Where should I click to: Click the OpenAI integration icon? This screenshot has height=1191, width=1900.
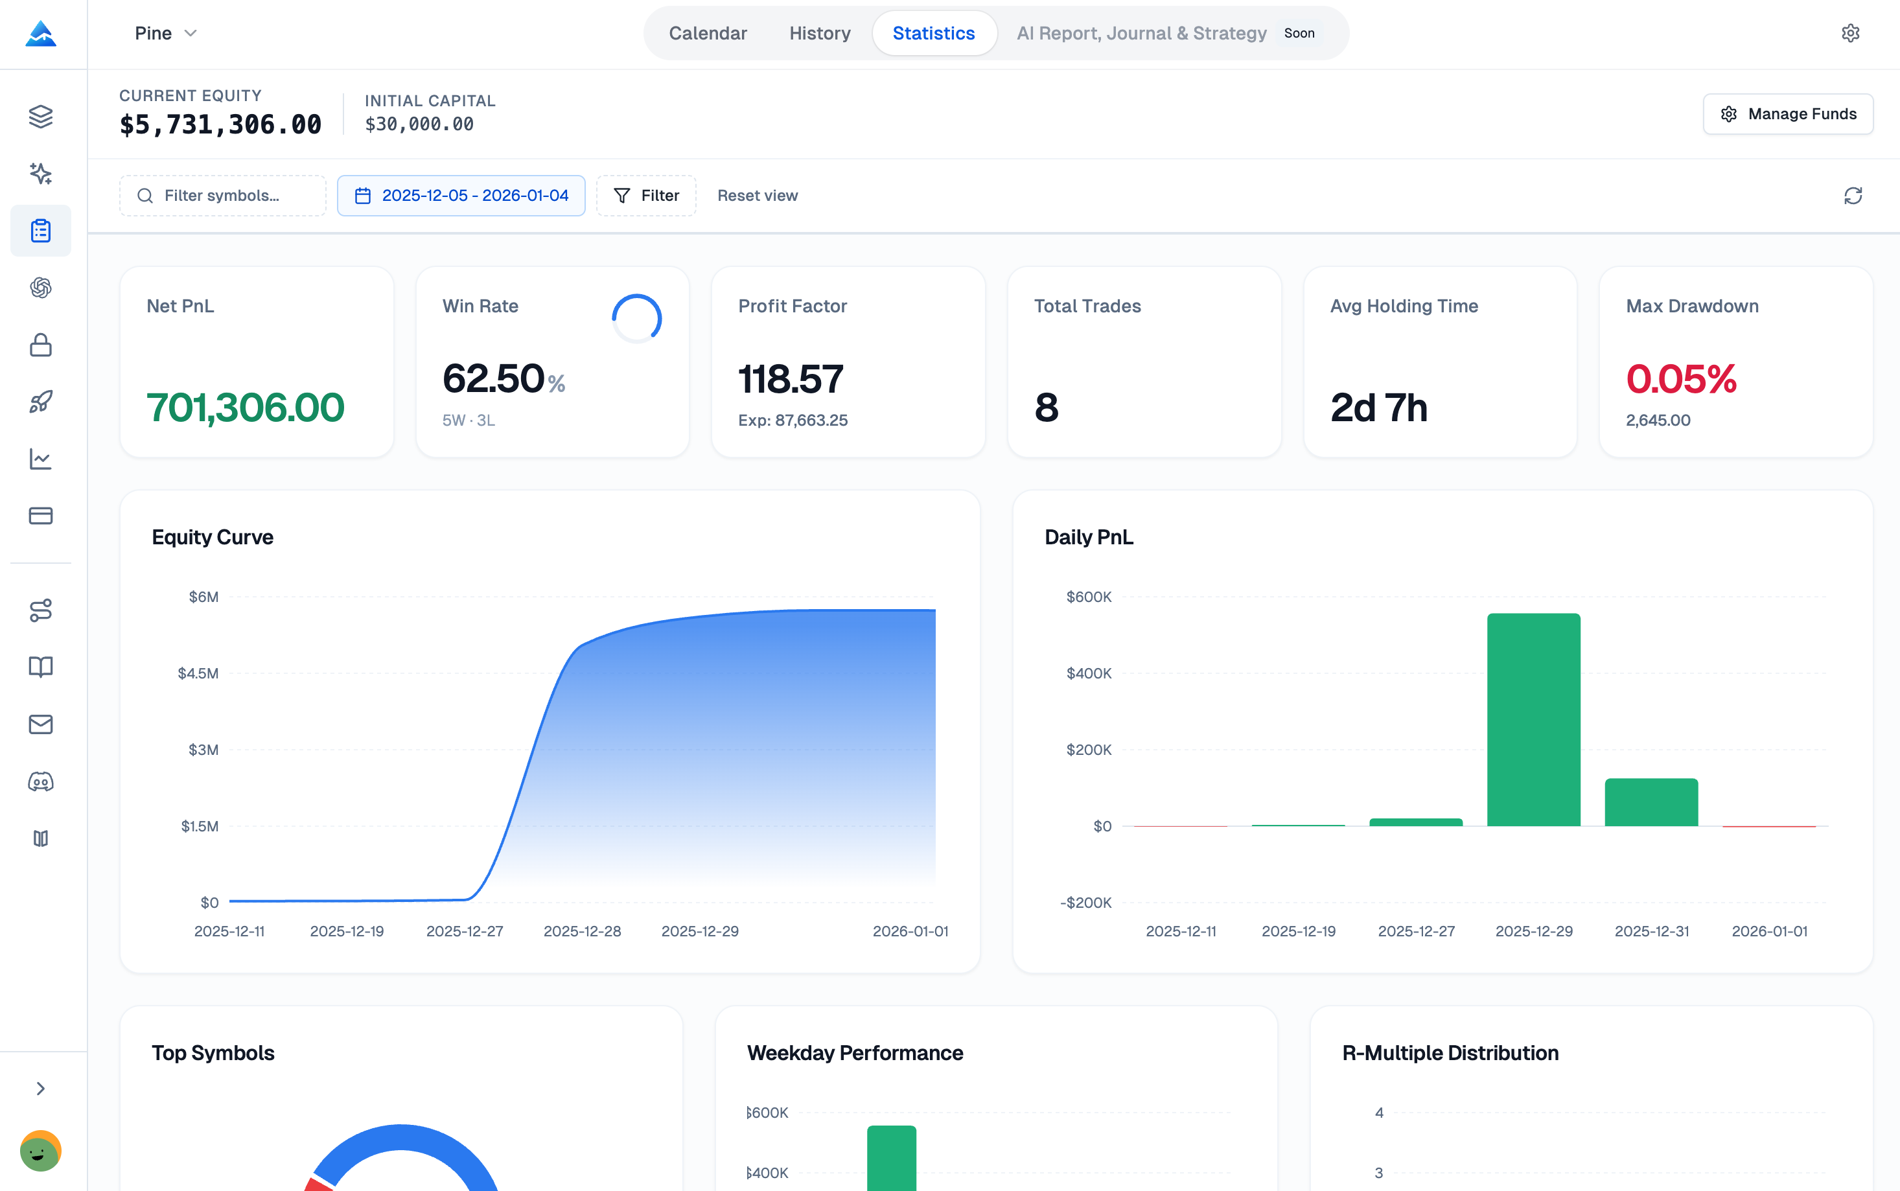(x=41, y=288)
